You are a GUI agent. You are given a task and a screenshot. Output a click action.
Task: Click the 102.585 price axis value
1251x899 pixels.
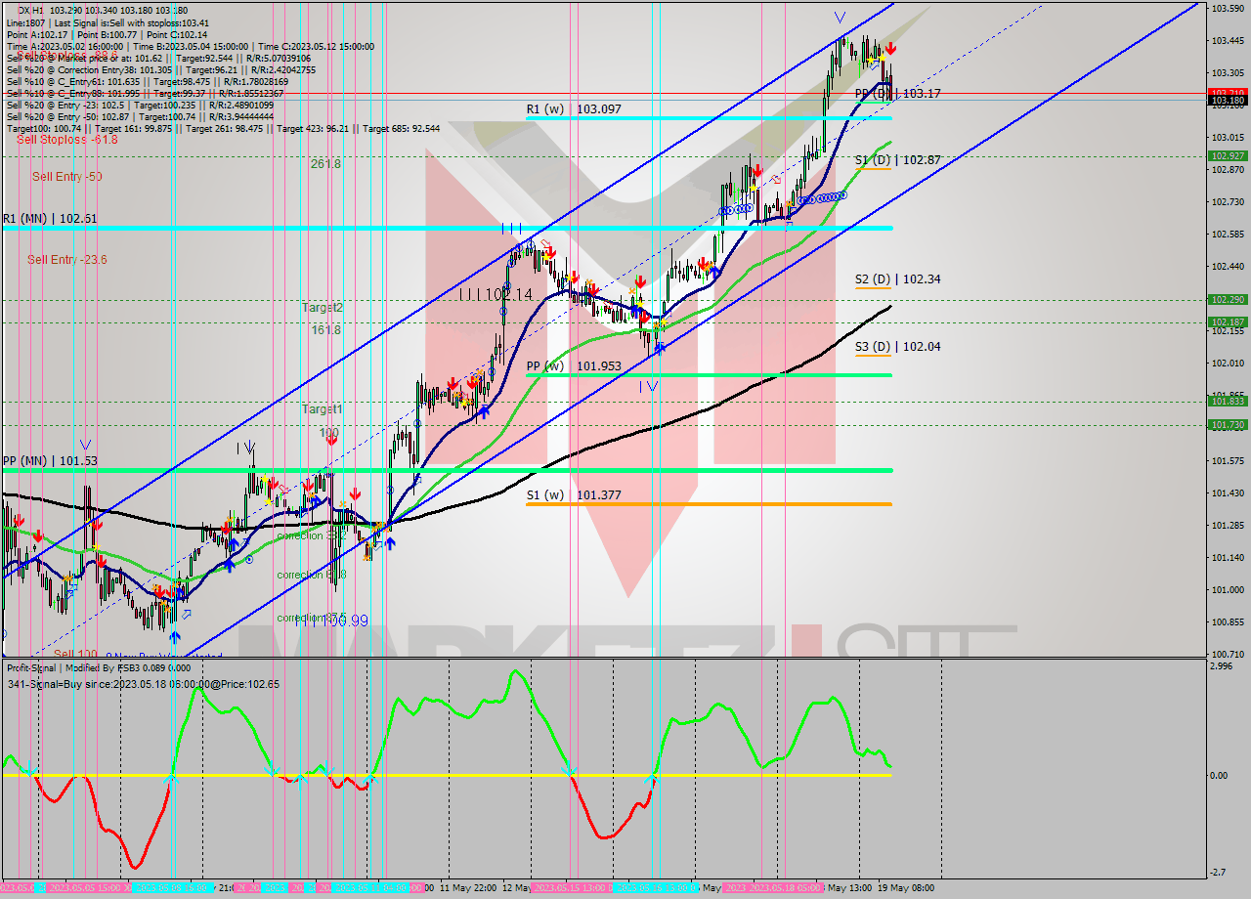coord(1228,235)
